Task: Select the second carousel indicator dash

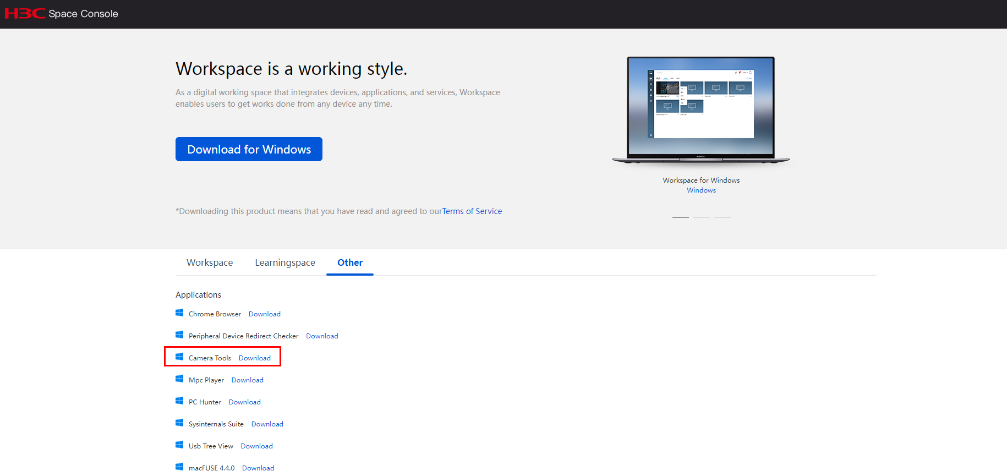Action: [x=702, y=217]
